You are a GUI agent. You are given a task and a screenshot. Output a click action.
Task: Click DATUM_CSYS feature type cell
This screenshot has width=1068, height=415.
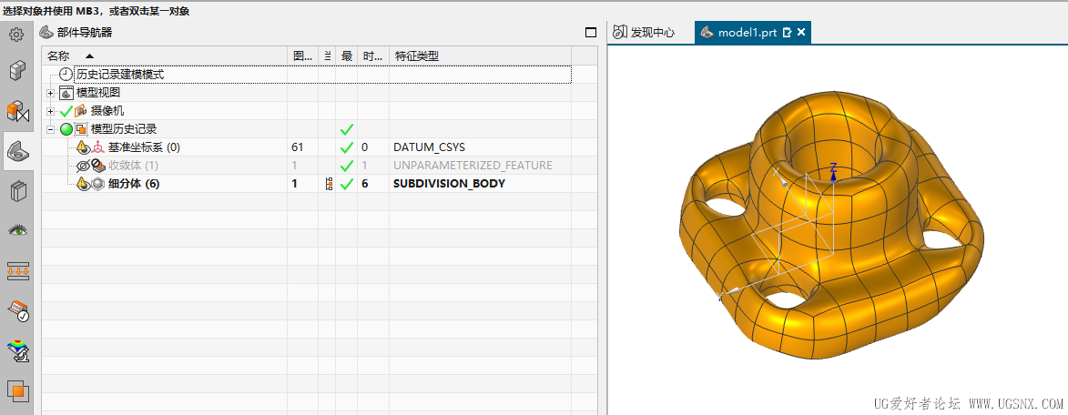tap(429, 147)
